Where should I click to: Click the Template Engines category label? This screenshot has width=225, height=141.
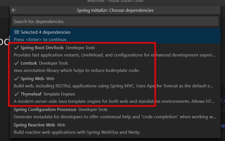coord(59,94)
